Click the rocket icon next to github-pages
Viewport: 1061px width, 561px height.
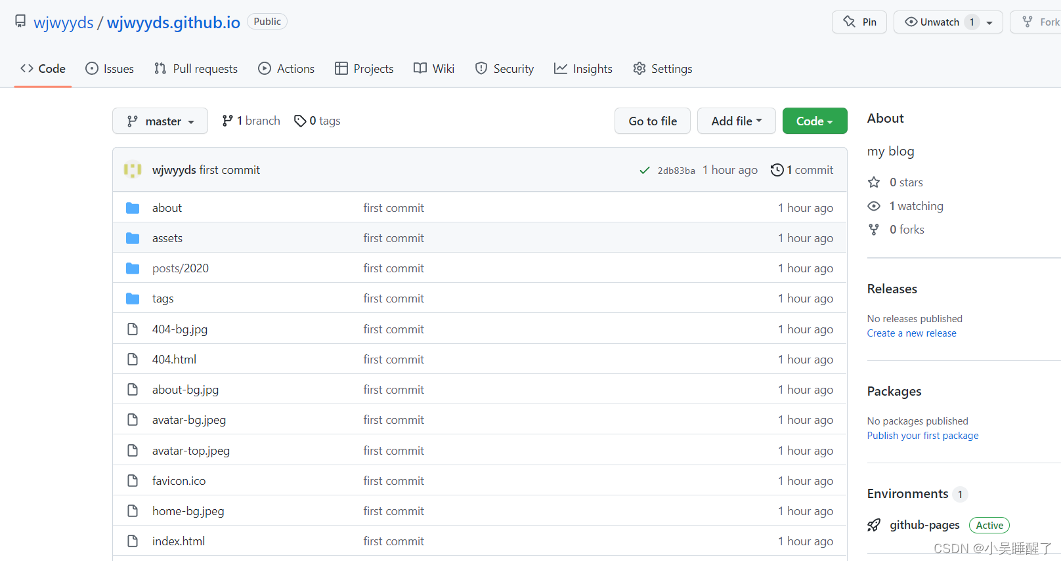pos(874,525)
